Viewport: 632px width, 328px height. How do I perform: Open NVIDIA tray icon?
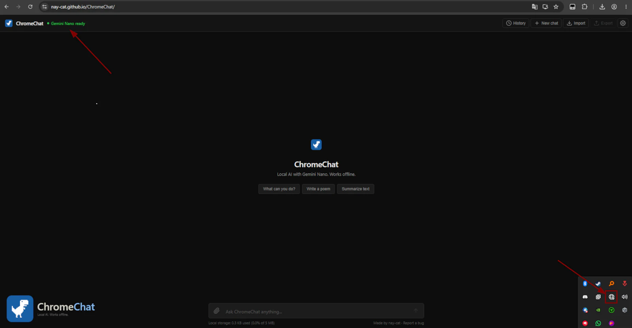598,310
